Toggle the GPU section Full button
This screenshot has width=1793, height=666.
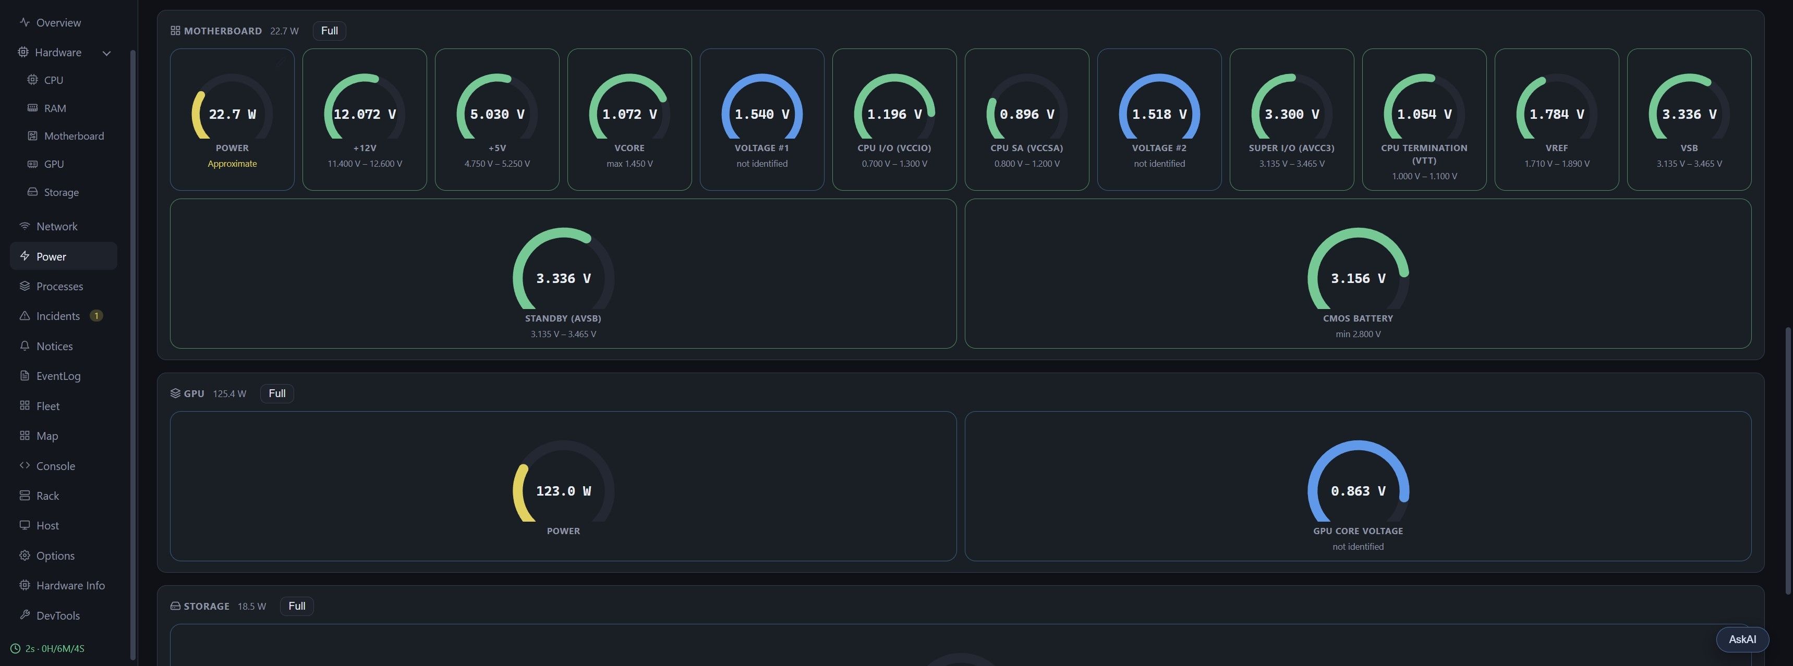pos(277,393)
